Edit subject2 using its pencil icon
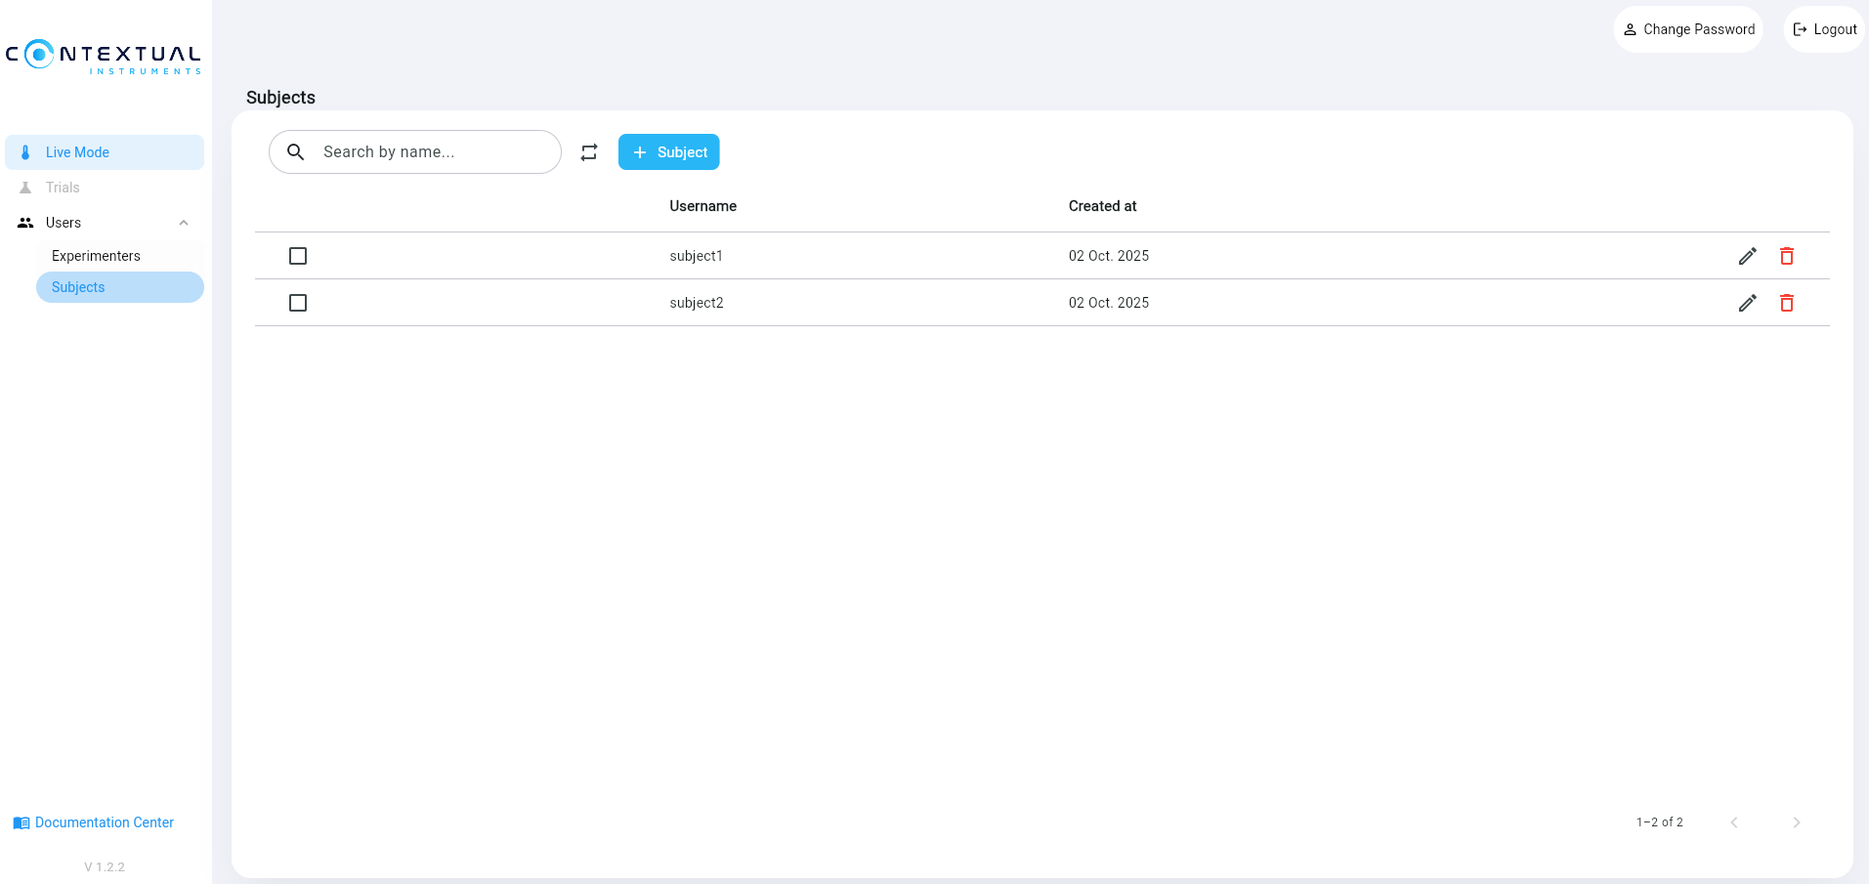Image resolution: width=1869 pixels, height=884 pixels. point(1747,303)
